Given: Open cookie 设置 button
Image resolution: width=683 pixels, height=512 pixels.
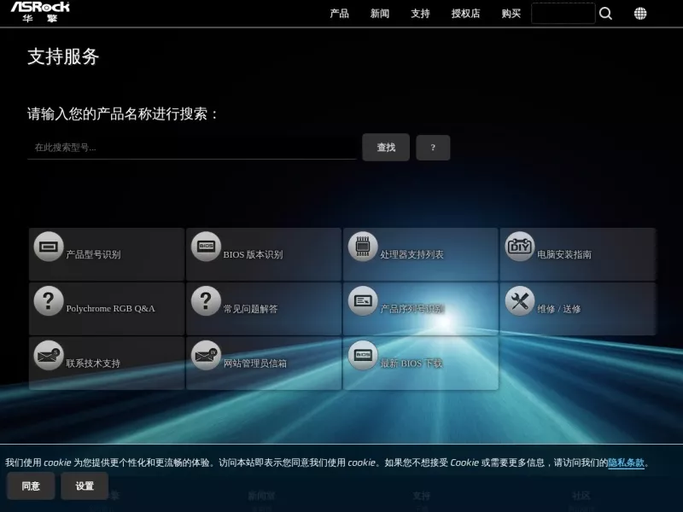Looking at the screenshot, I should click(85, 486).
